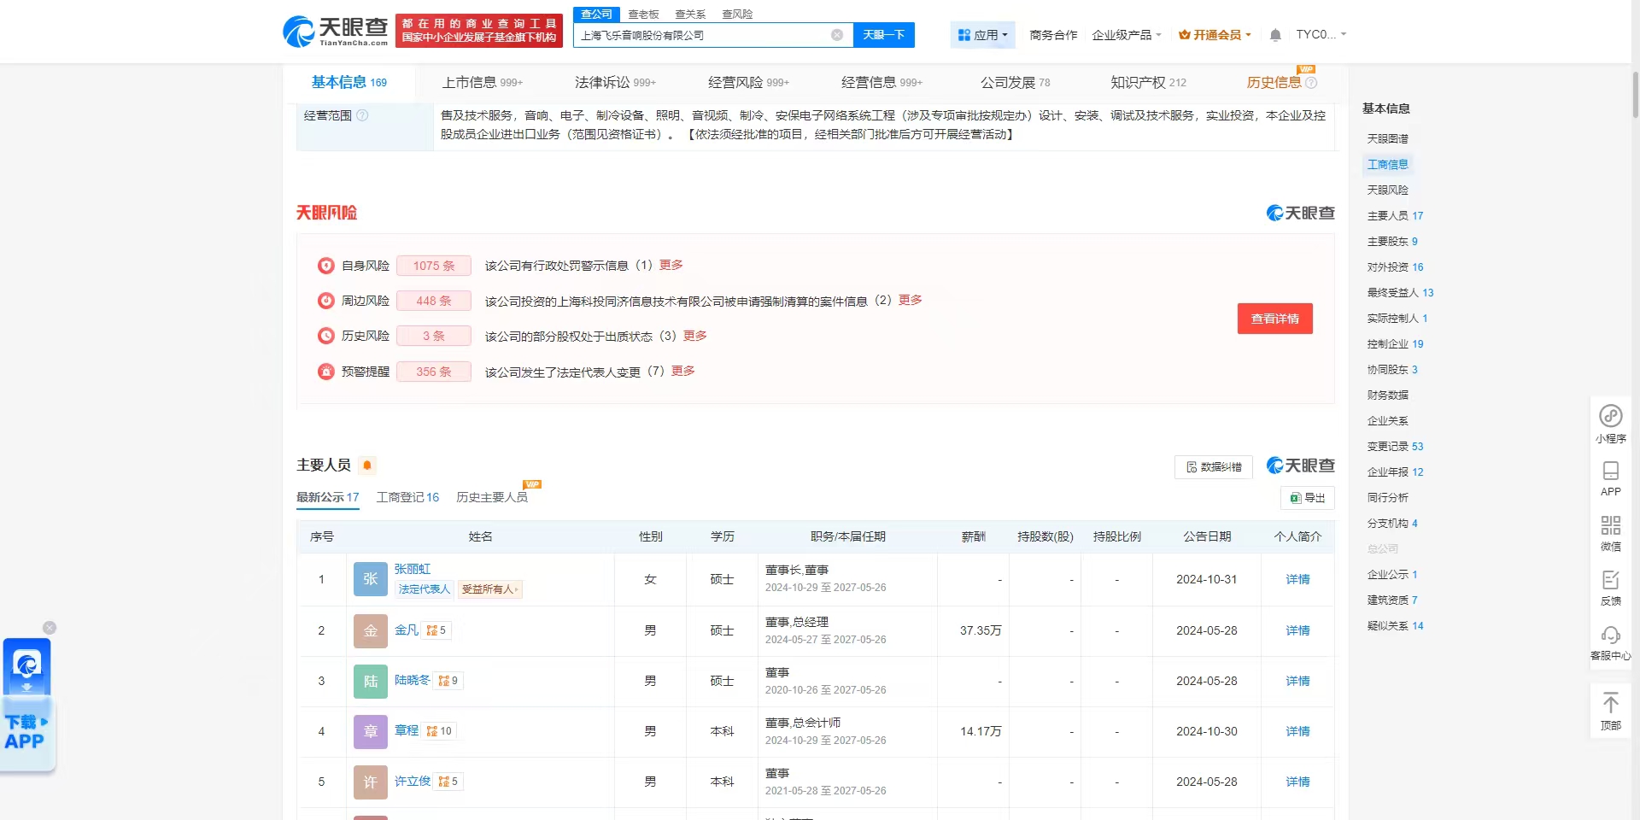
Task: Click the 448 条 risk count
Action: (x=434, y=301)
